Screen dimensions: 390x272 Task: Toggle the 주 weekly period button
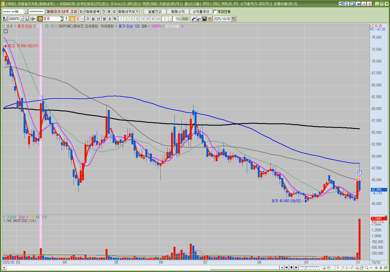point(88,19)
